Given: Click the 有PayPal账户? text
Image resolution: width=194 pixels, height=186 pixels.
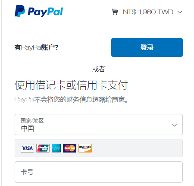Looking at the screenshot, I should pos(36,47).
